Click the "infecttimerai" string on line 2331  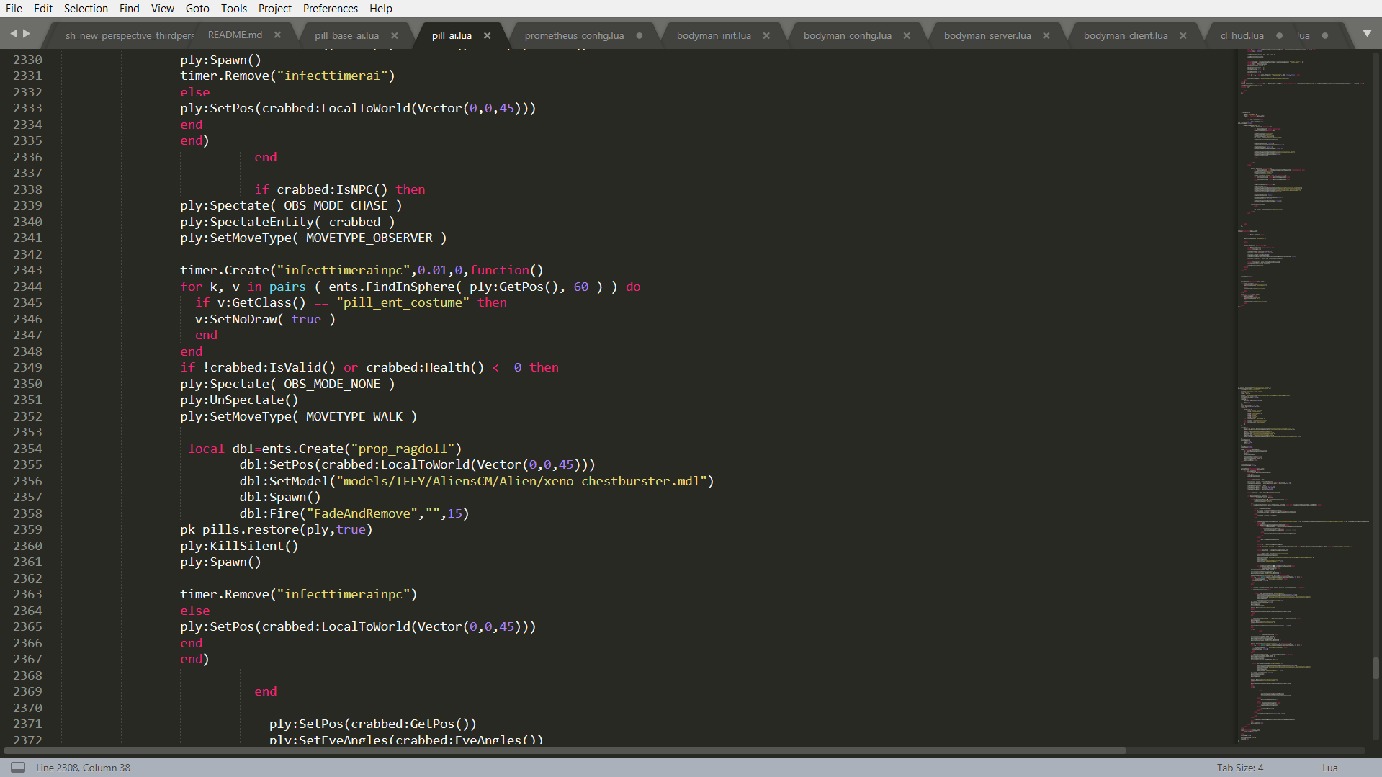pos(332,76)
